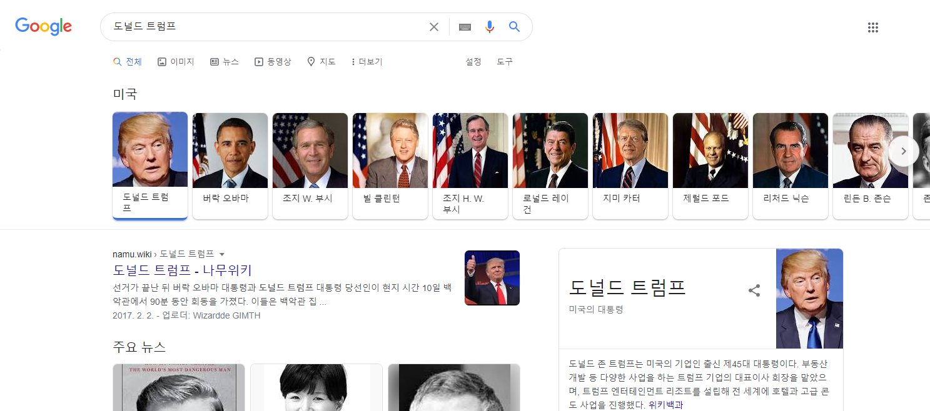This screenshot has height=411, width=930.
Task: Open the grayscale third news card
Action: point(454,387)
